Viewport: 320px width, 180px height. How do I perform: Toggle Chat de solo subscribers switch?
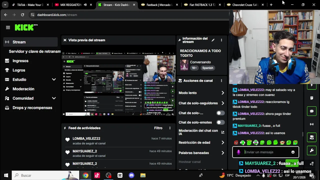click(x=220, y=113)
